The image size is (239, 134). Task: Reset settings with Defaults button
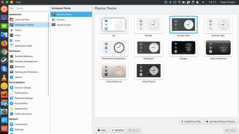(118, 130)
